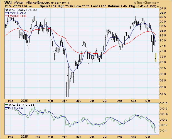Click the 75.0 price axis label
172x139 pixels.
pos(163,51)
